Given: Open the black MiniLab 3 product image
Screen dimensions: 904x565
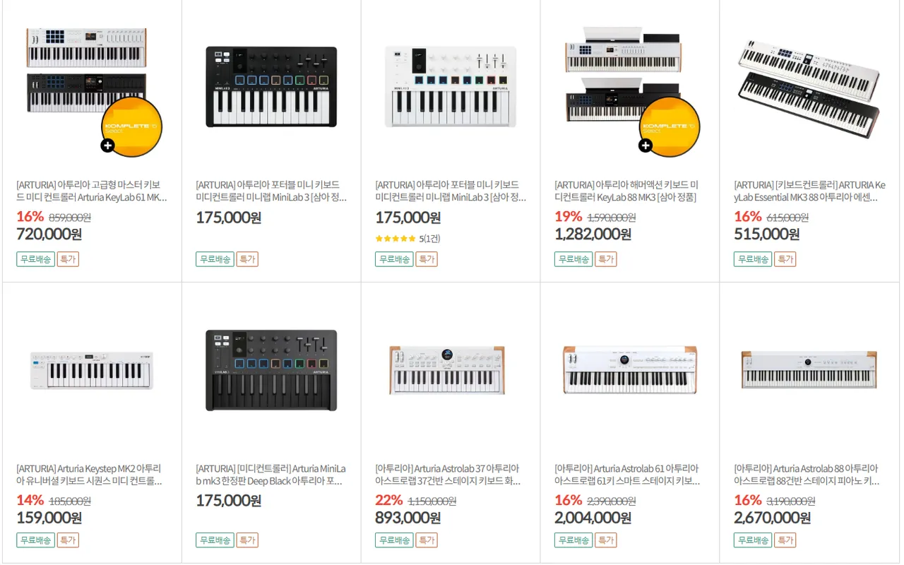Looking at the screenshot, I should [271, 87].
